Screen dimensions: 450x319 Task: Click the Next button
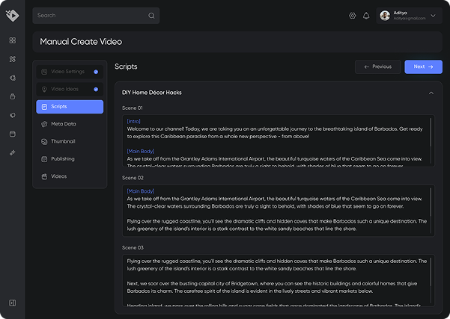(423, 66)
